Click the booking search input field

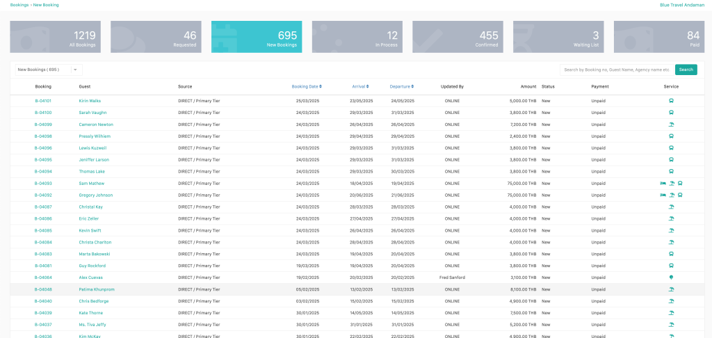(x=617, y=70)
